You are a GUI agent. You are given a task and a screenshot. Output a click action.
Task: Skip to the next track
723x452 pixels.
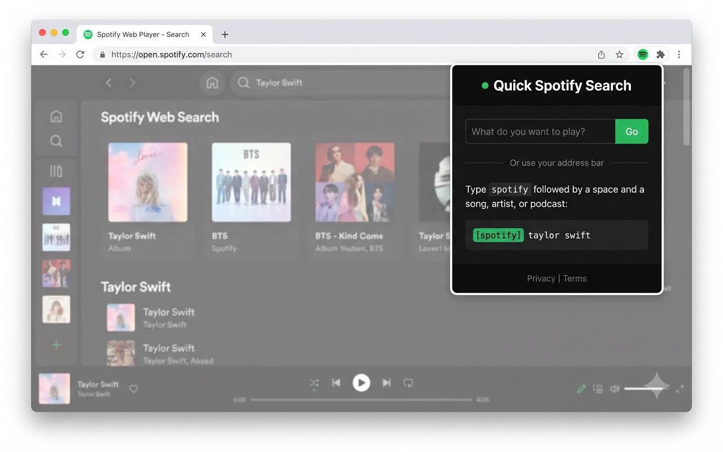coord(386,383)
